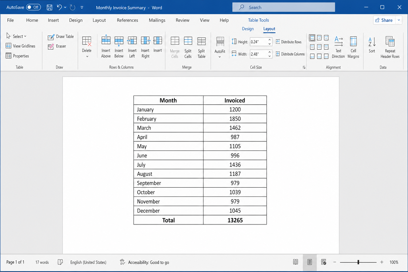Image resolution: width=408 pixels, height=272 pixels.
Task: Toggle the AutoSave switch
Action: (33, 7)
